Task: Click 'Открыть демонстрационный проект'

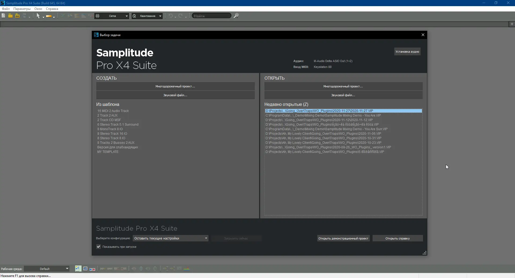Action: pyautogui.click(x=343, y=238)
